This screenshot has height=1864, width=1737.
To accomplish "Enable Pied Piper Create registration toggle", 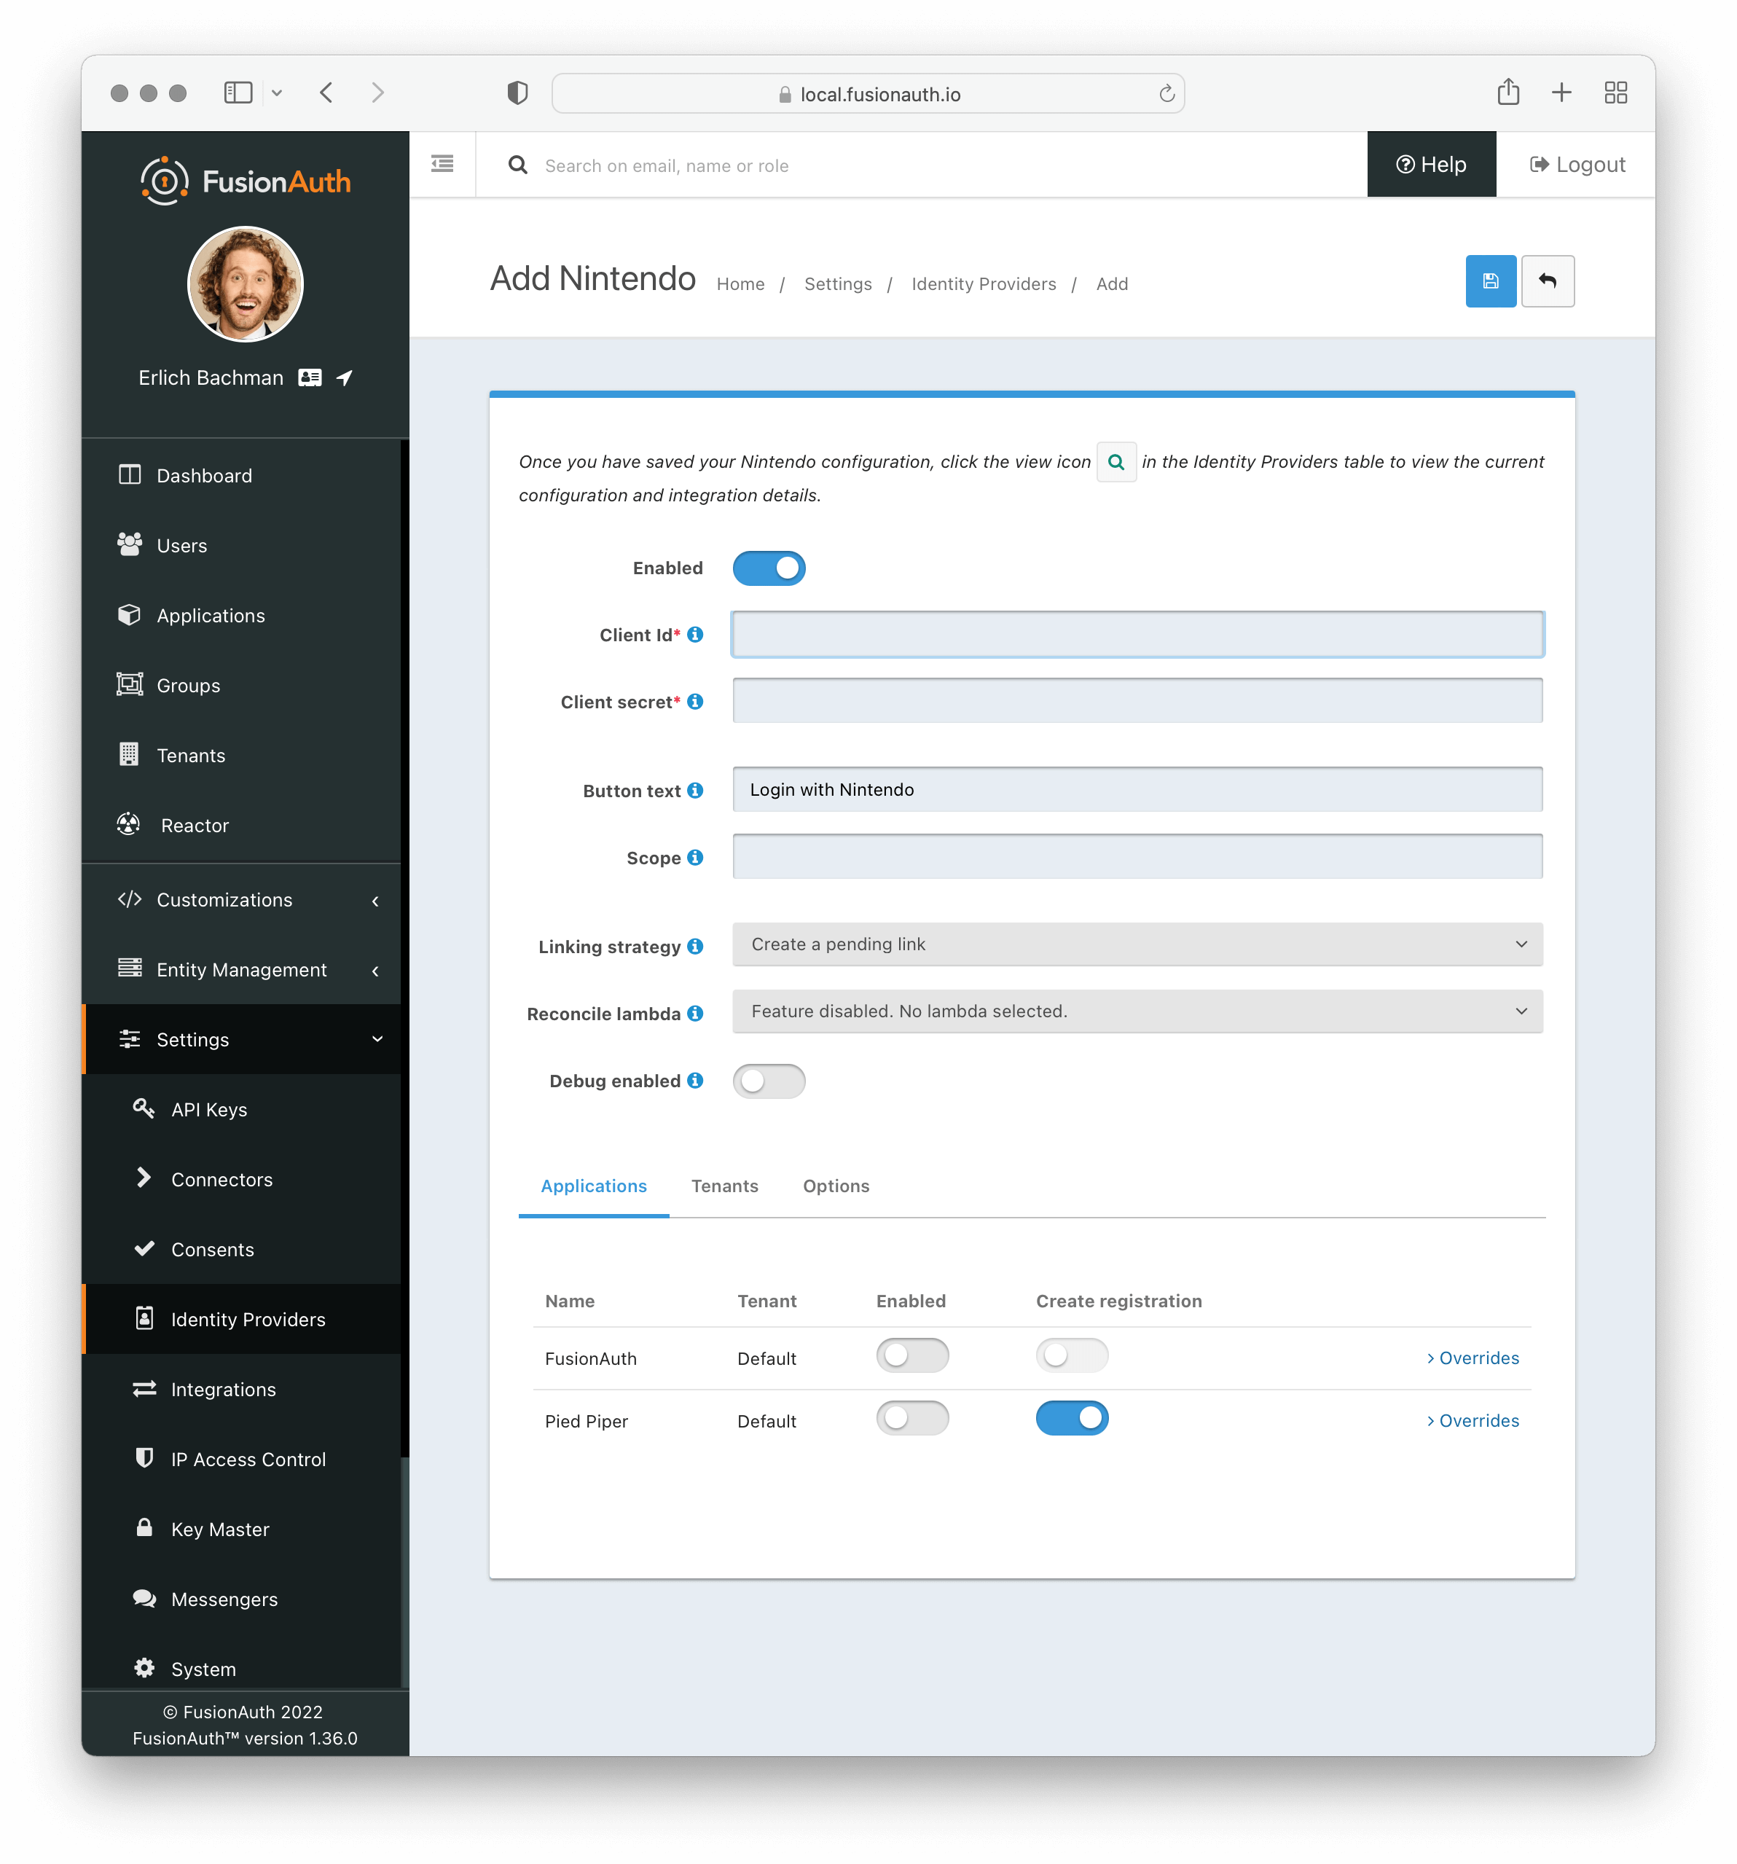I will point(1073,1418).
